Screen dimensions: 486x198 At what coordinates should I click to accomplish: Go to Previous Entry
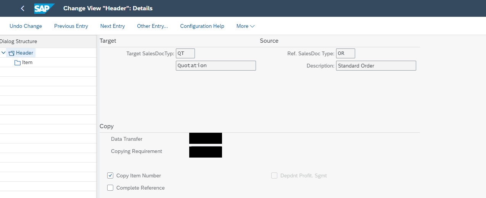pyautogui.click(x=71, y=26)
